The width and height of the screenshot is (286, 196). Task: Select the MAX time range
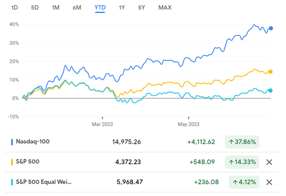[x=165, y=7]
